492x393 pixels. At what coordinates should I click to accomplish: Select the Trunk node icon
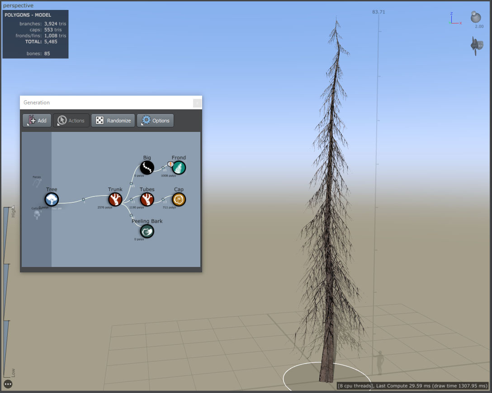pyautogui.click(x=115, y=199)
